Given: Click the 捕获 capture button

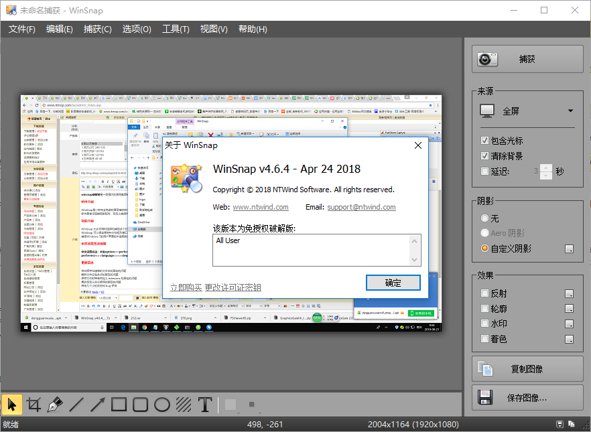Looking at the screenshot, I should [527, 59].
